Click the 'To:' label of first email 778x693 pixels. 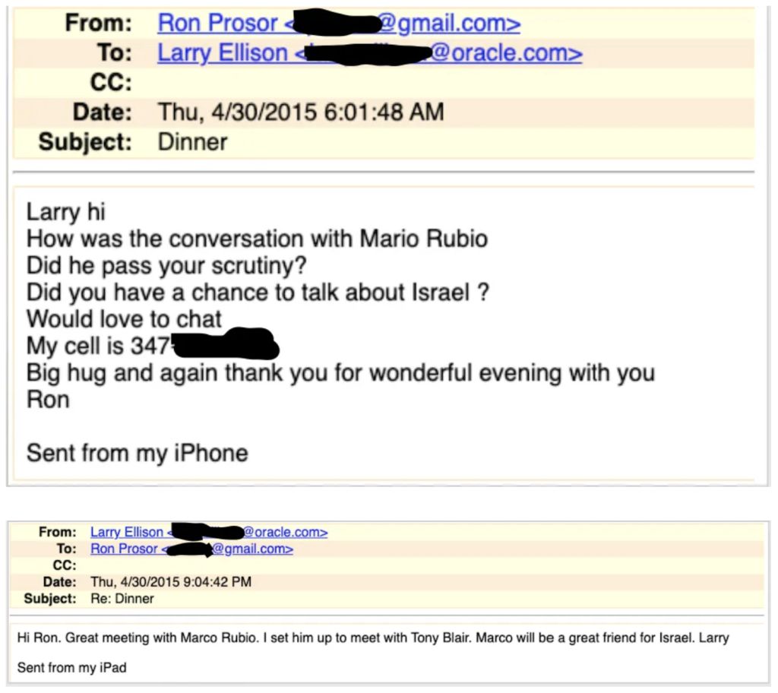click(x=115, y=52)
